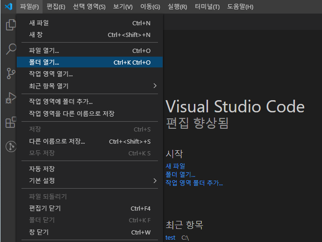The width and height of the screenshot is (322, 242).
Task: Click the 편집 향상됨 subtitle text
Action: 197,123
